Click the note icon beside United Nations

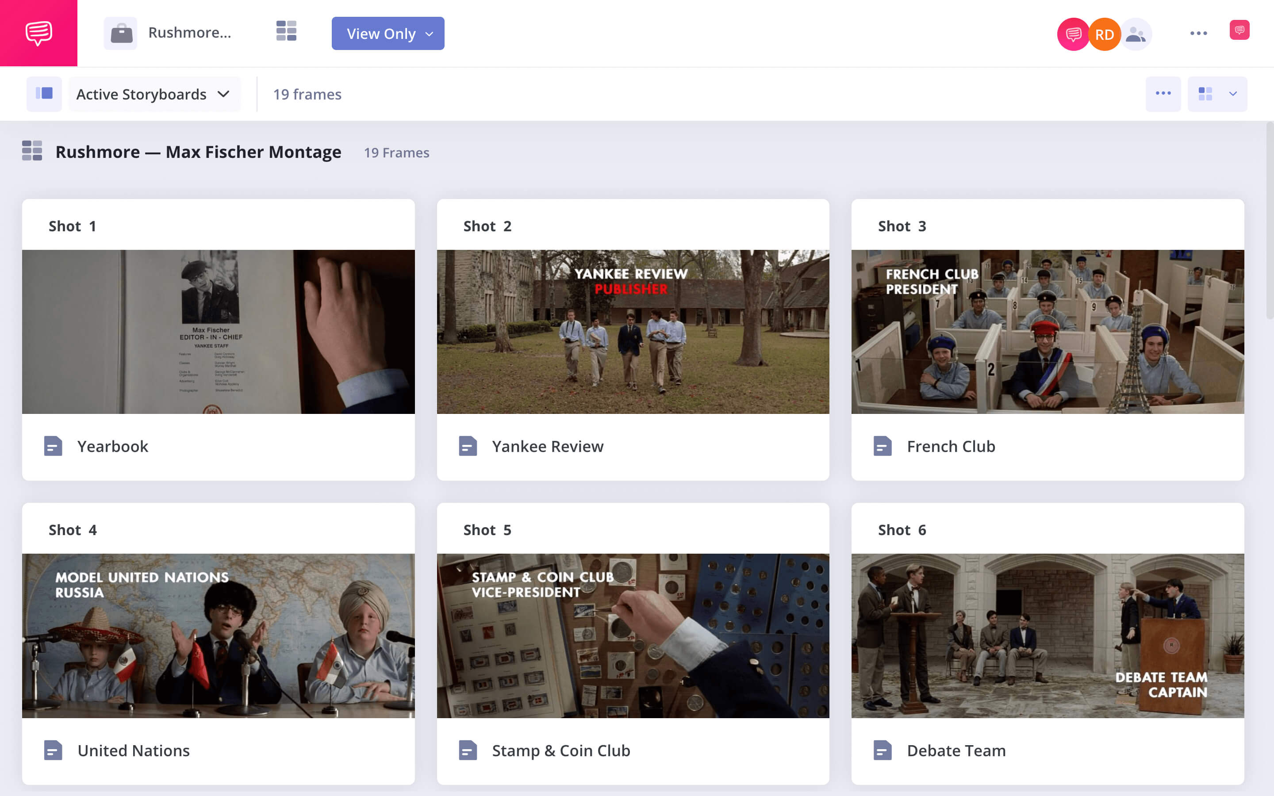point(53,750)
